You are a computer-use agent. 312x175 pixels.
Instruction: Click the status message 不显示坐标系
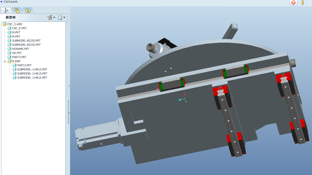[x=11, y=2]
